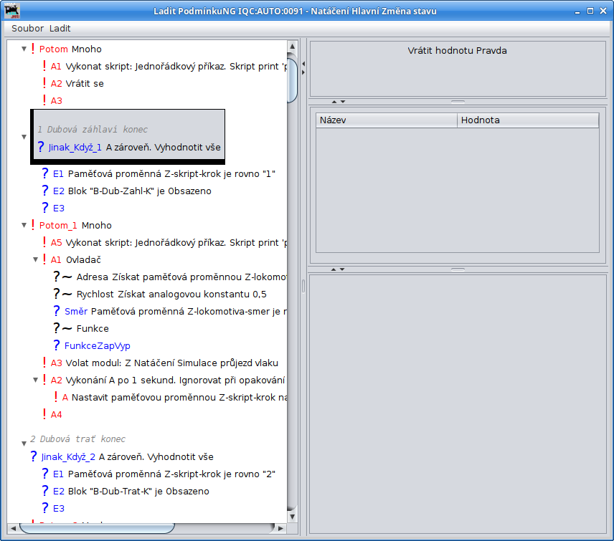The image size is (614, 541).
Task: Click exclamation icon of Potom Mnoho row
Action: point(33,49)
